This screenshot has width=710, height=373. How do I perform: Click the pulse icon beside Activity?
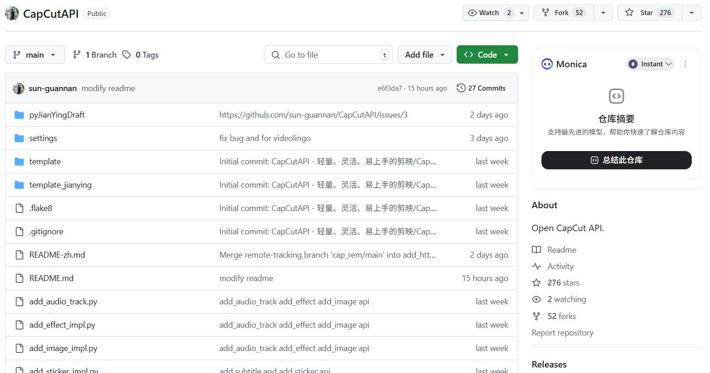tap(536, 266)
